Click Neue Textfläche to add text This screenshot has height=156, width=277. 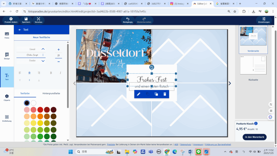pyautogui.click(x=41, y=37)
